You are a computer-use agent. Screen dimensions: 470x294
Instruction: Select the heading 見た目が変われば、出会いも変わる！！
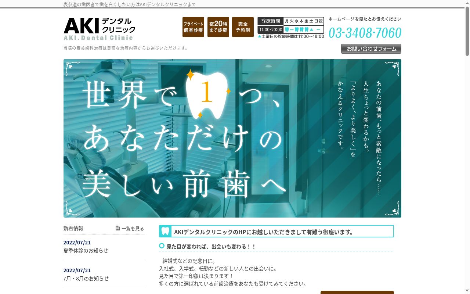point(211,247)
